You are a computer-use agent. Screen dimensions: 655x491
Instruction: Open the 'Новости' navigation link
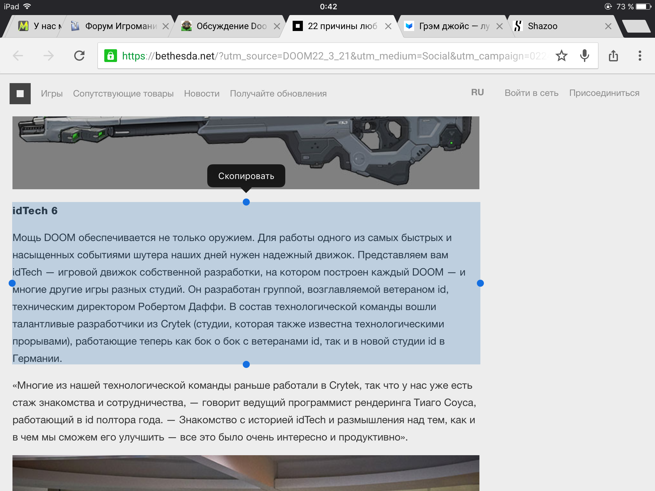coord(202,94)
